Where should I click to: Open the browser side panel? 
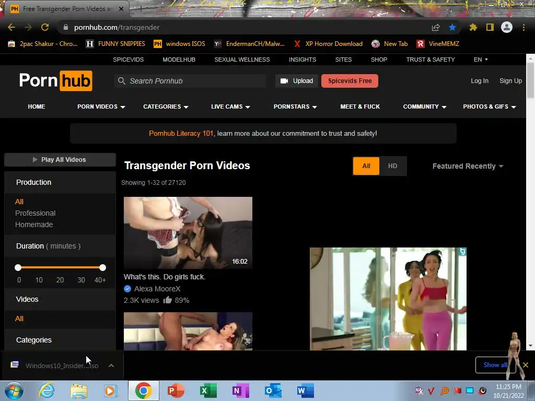click(490, 27)
